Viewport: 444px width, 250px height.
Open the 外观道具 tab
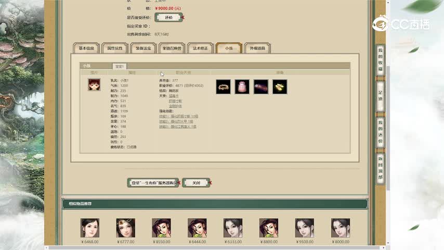pos(257,48)
